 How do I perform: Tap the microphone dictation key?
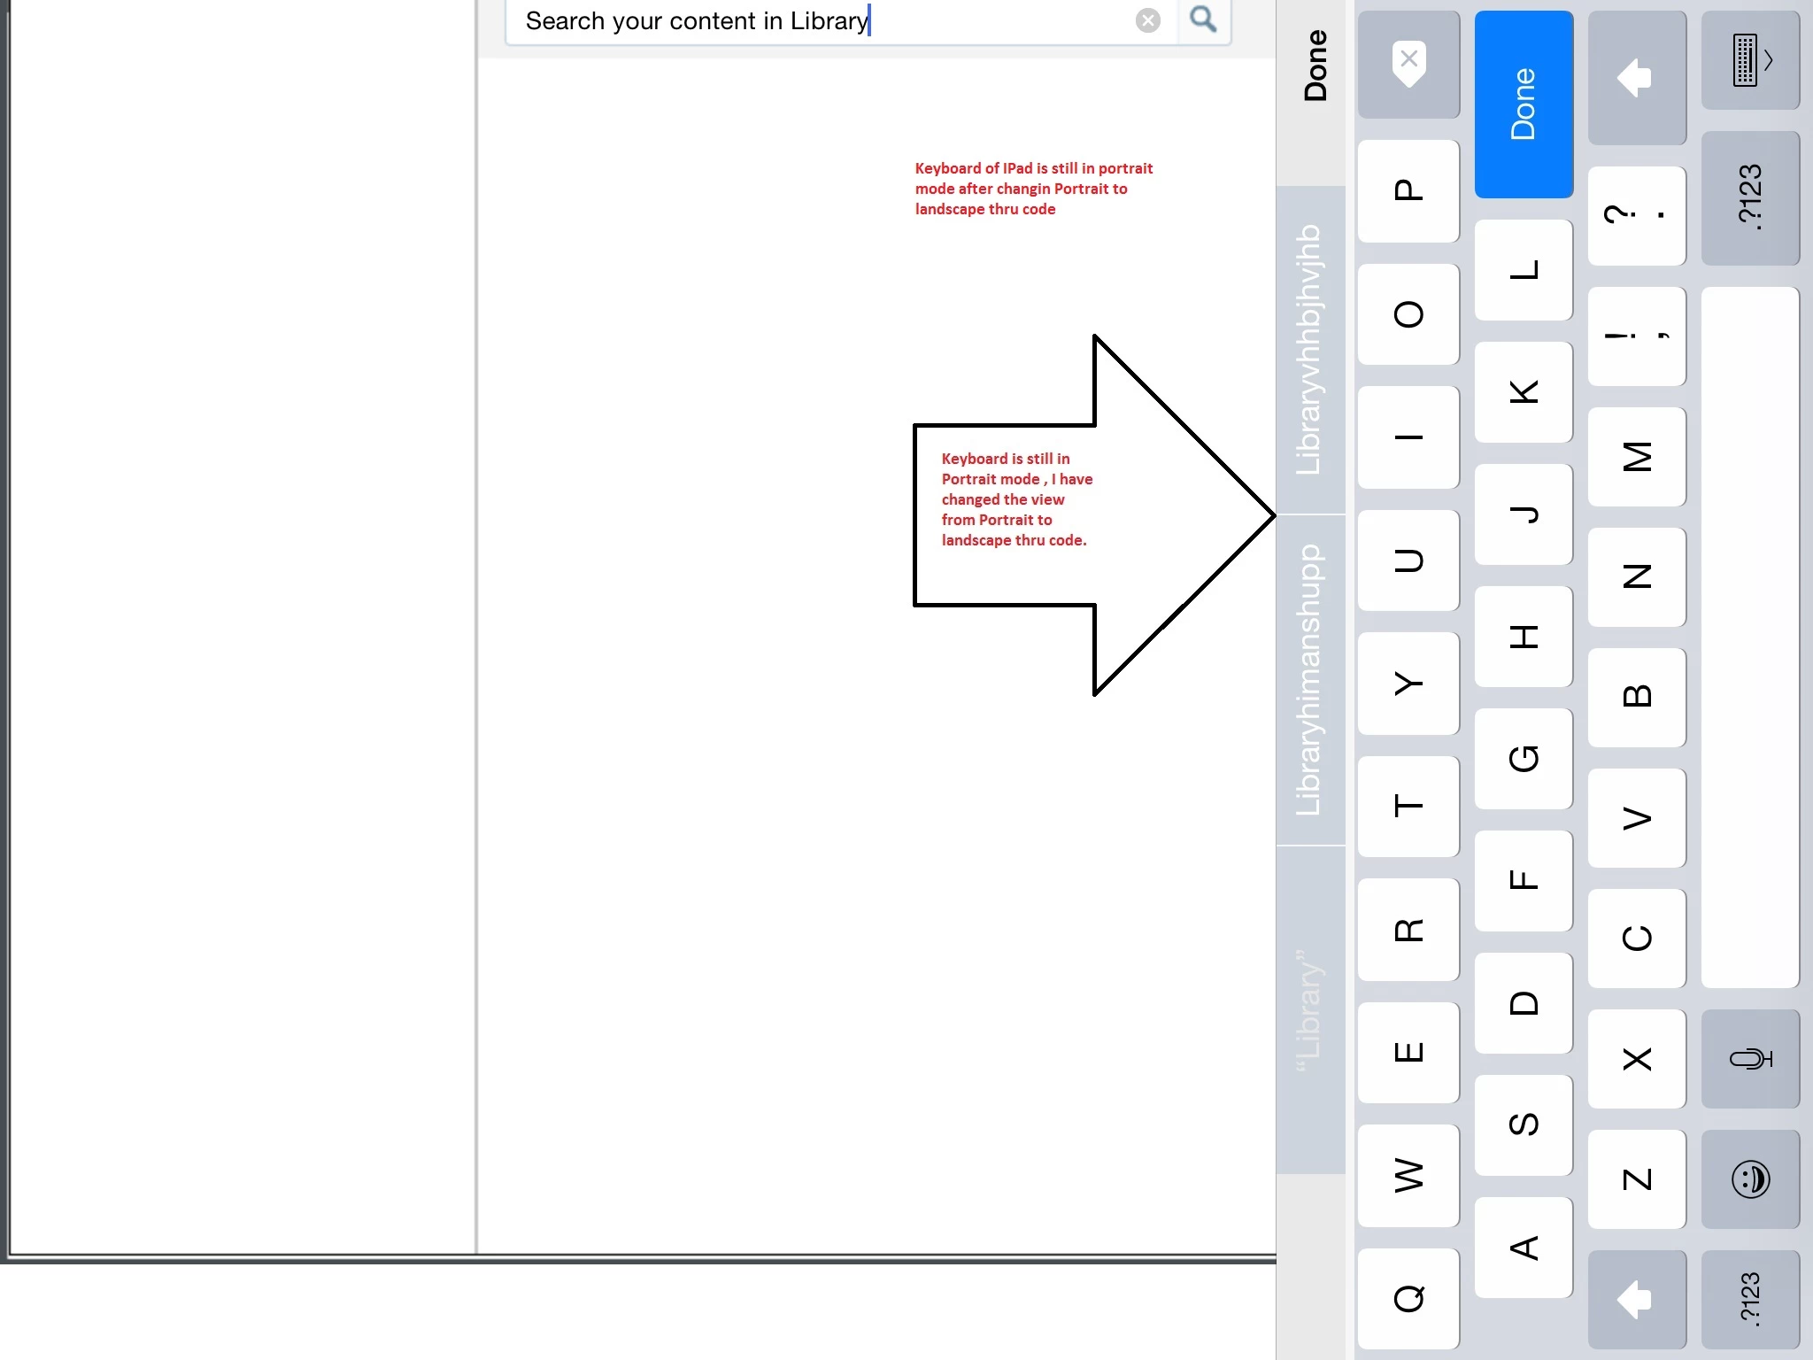pyautogui.click(x=1750, y=1058)
